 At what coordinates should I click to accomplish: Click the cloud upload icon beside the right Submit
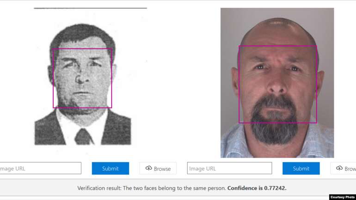[339, 168]
